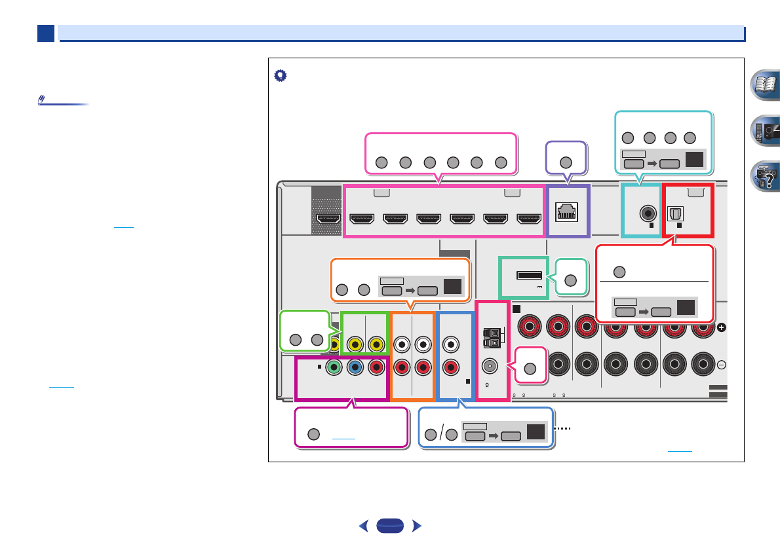
Task: Select the HDMI output port on dotted background
Action: [330, 219]
